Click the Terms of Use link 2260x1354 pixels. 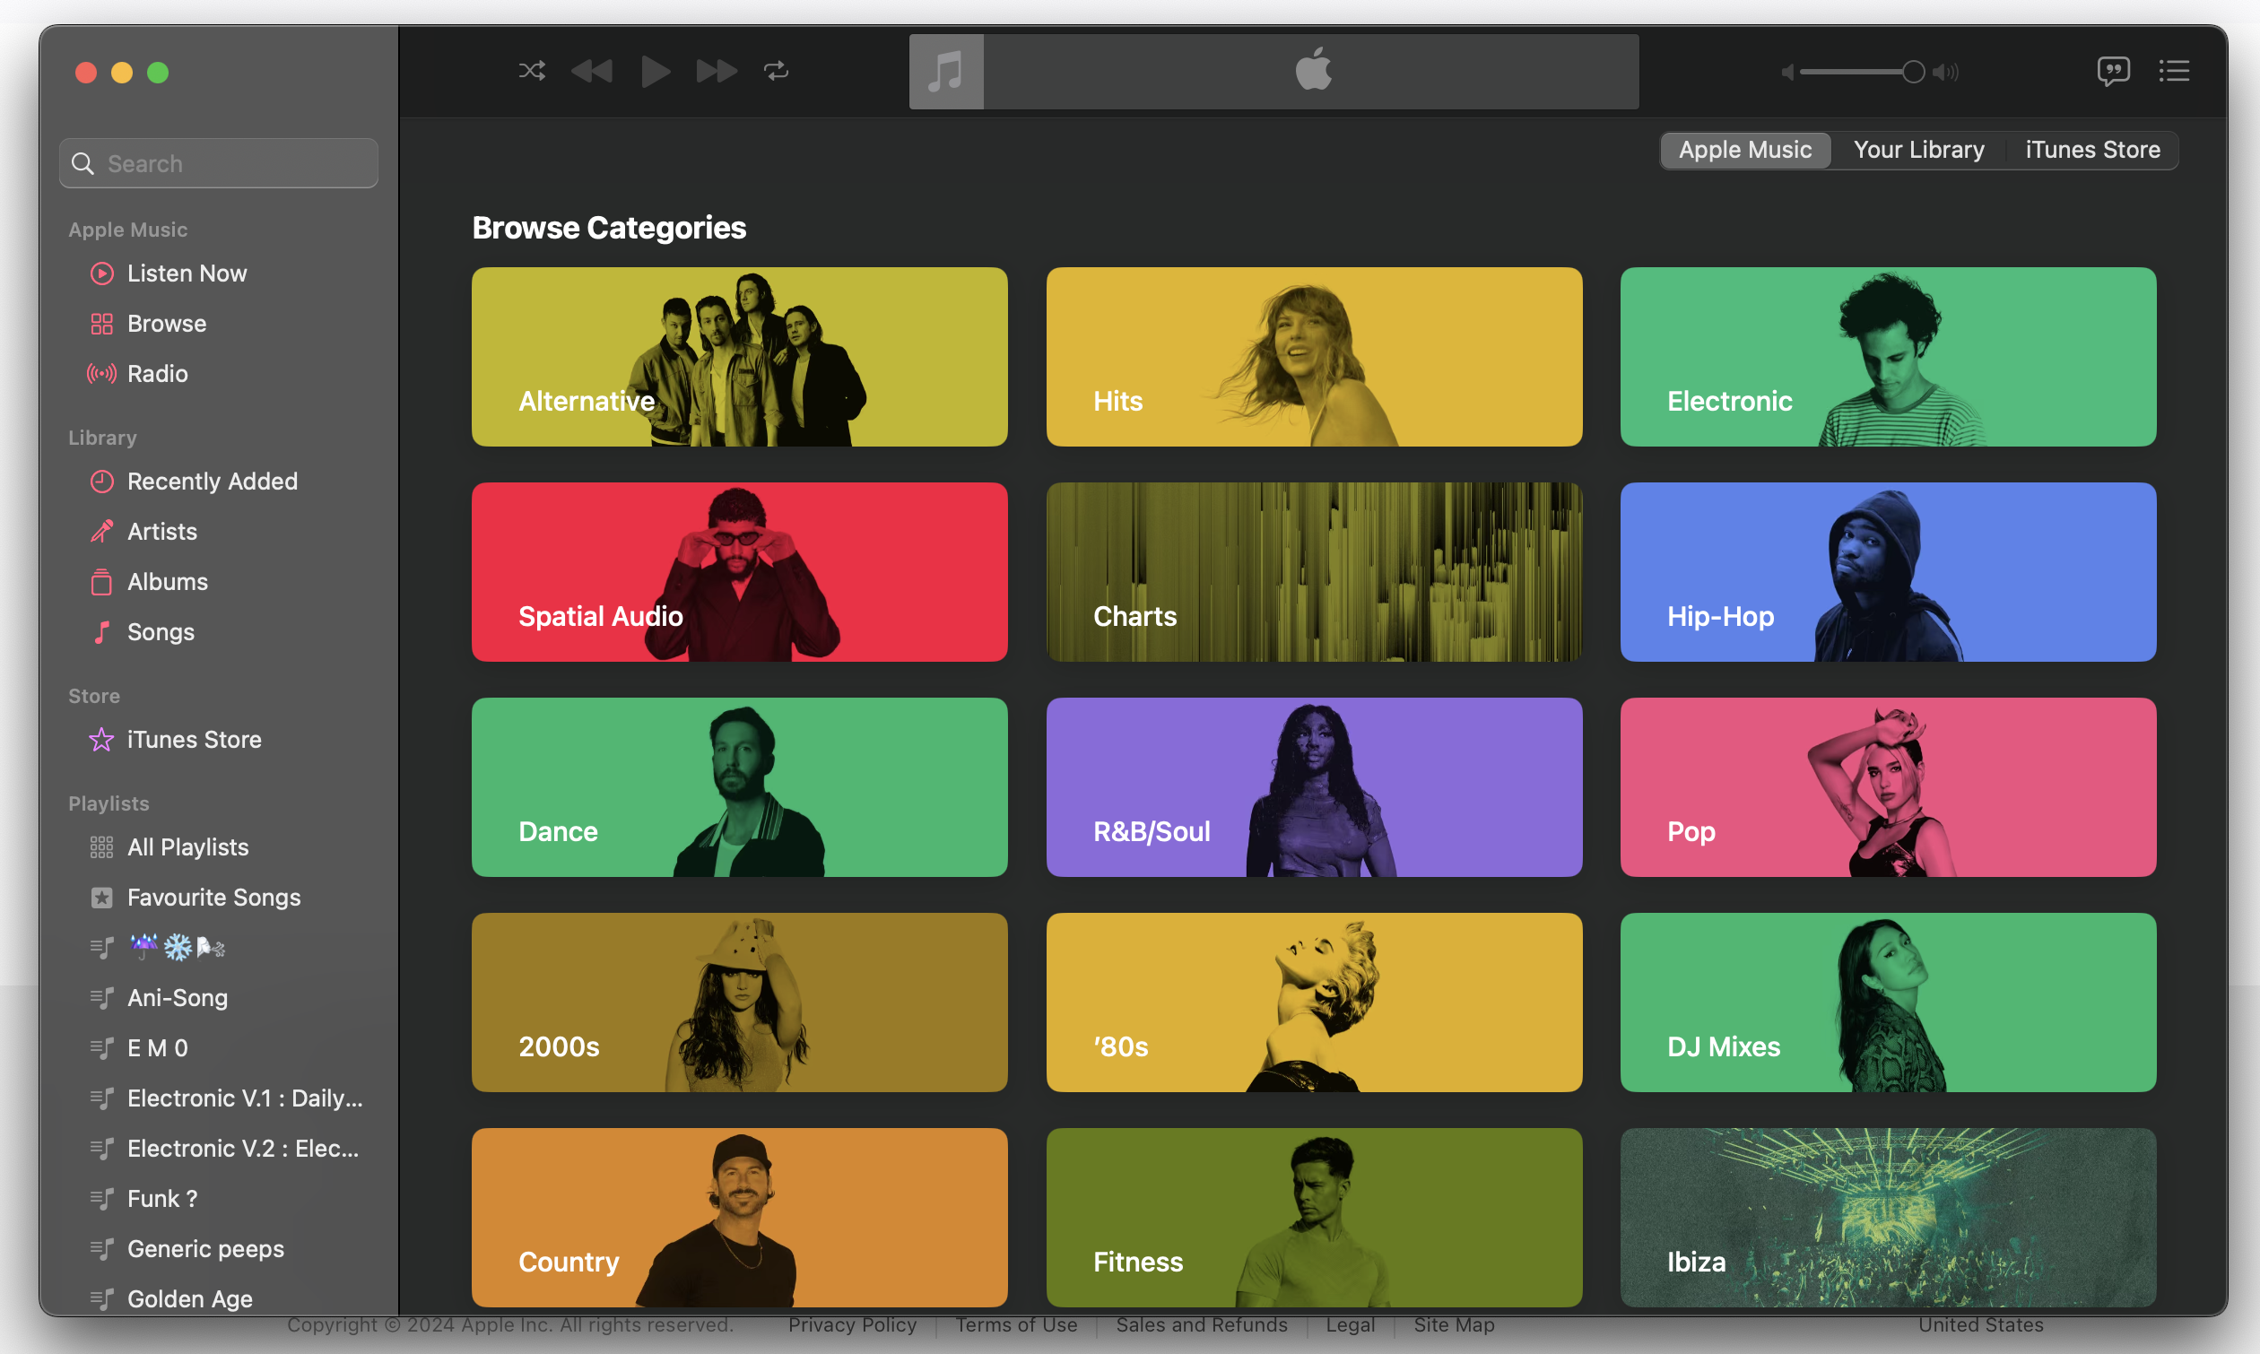(x=1015, y=1324)
